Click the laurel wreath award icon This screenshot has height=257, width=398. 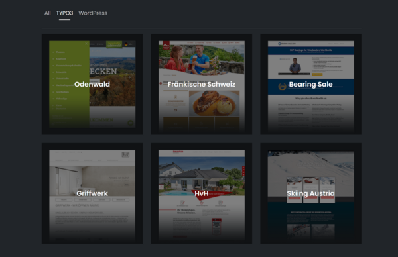(282, 87)
